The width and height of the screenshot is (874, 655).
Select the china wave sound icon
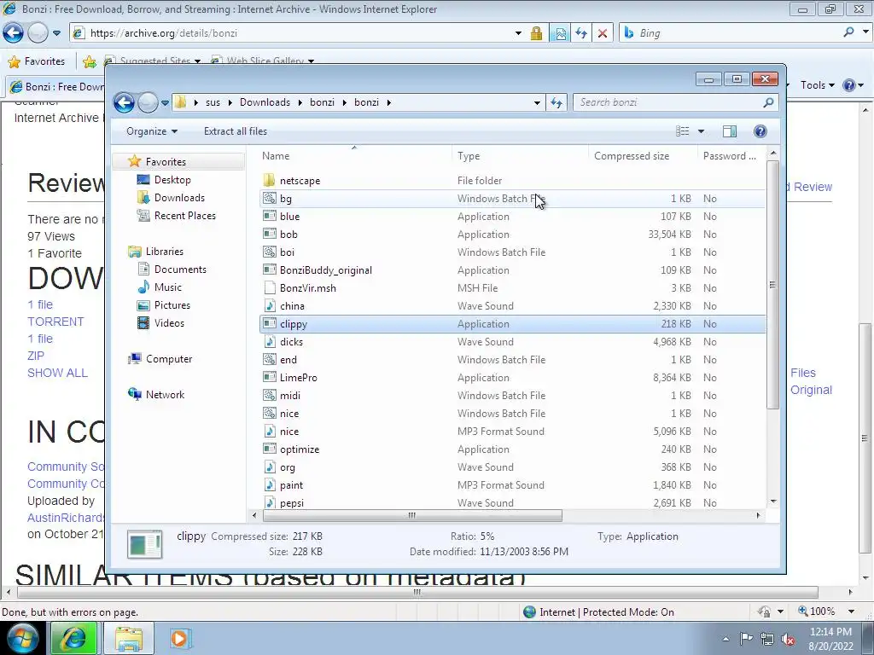tap(269, 306)
